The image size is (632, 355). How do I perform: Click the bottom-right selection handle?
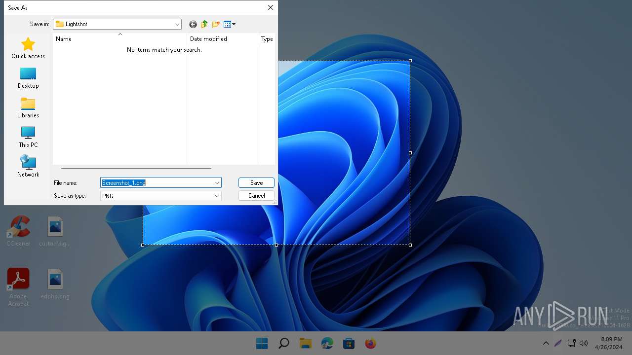pos(410,245)
